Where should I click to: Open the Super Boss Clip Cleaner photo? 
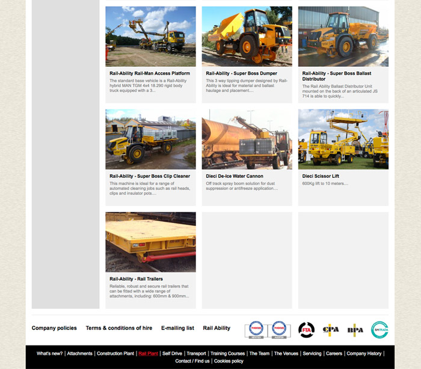[x=150, y=139]
